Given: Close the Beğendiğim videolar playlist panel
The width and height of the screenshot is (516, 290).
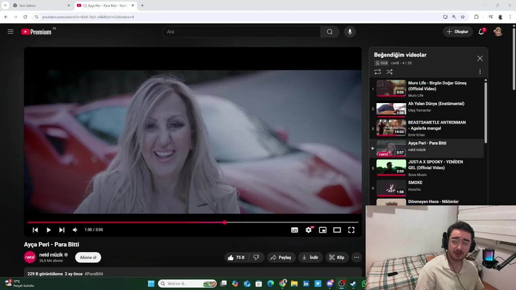Looking at the screenshot, I should click(x=480, y=58).
